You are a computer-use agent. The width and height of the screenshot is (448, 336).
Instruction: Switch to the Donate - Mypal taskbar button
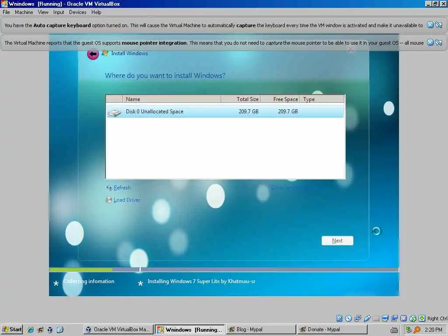(332, 329)
